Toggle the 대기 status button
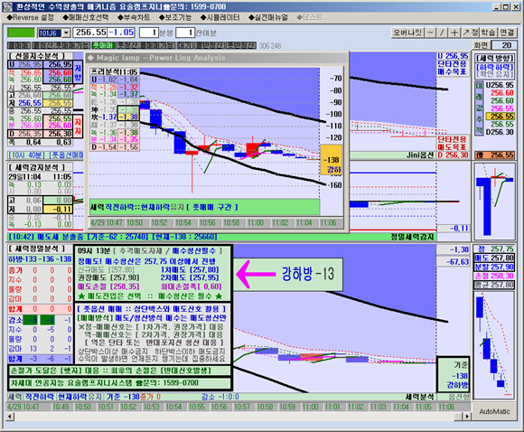 185,45
